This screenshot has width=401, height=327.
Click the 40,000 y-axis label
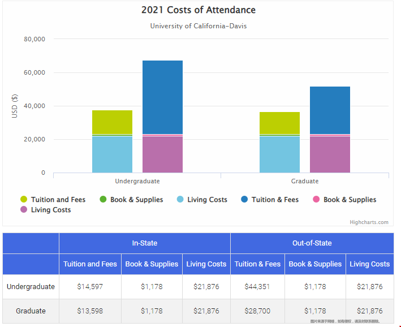(35, 106)
